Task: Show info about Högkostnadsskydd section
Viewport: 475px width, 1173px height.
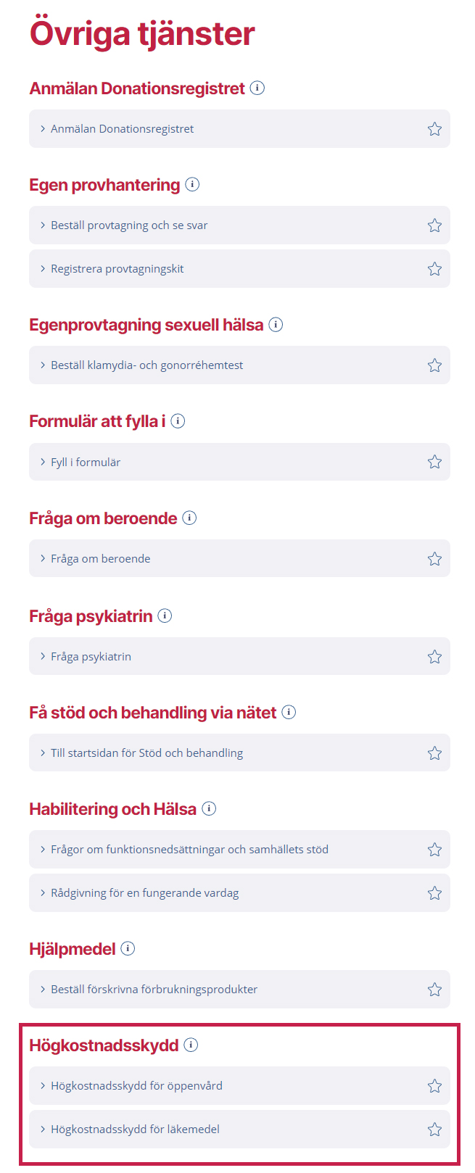Action: [191, 1045]
